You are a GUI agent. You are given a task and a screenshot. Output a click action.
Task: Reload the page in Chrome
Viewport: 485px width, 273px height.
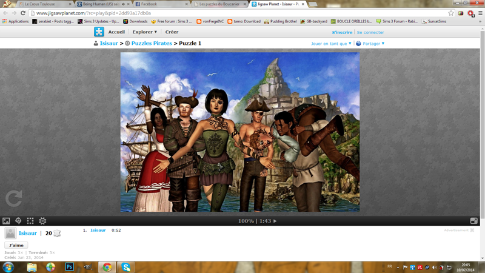[x=23, y=13]
